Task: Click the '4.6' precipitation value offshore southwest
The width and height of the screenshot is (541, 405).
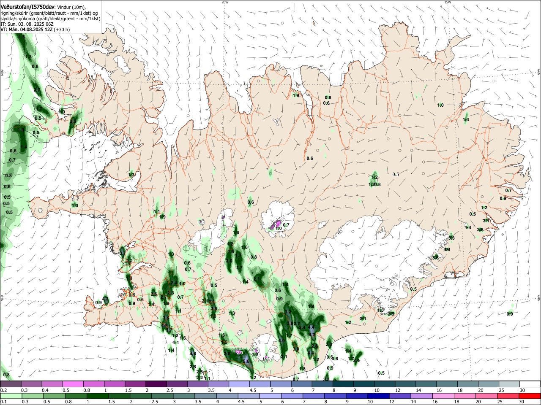Action: (x=193, y=354)
